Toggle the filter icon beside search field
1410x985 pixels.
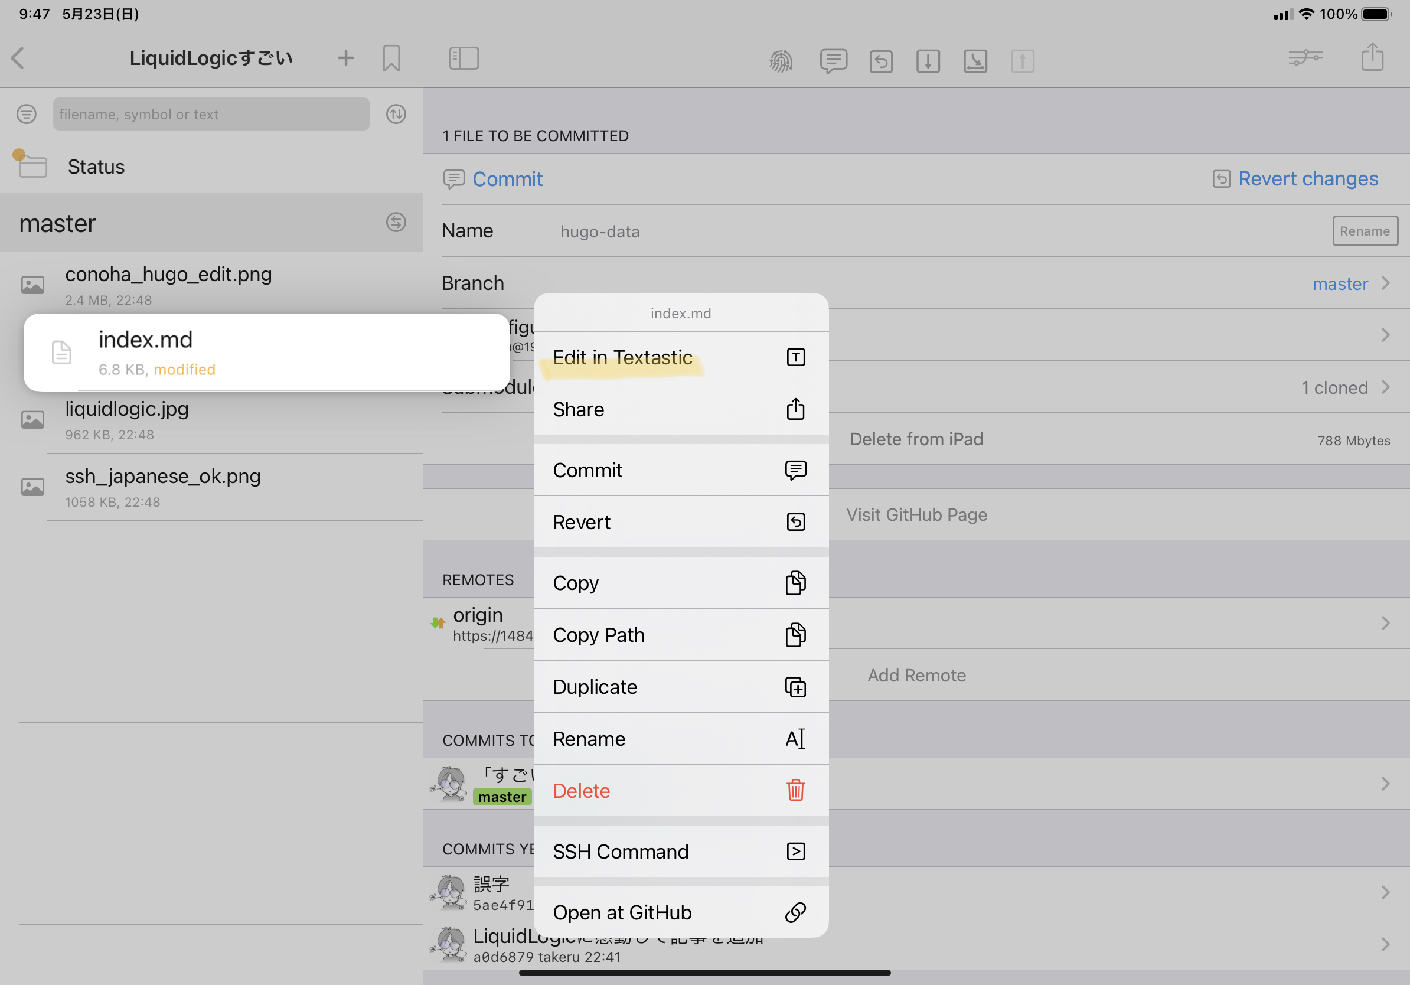pos(27,114)
